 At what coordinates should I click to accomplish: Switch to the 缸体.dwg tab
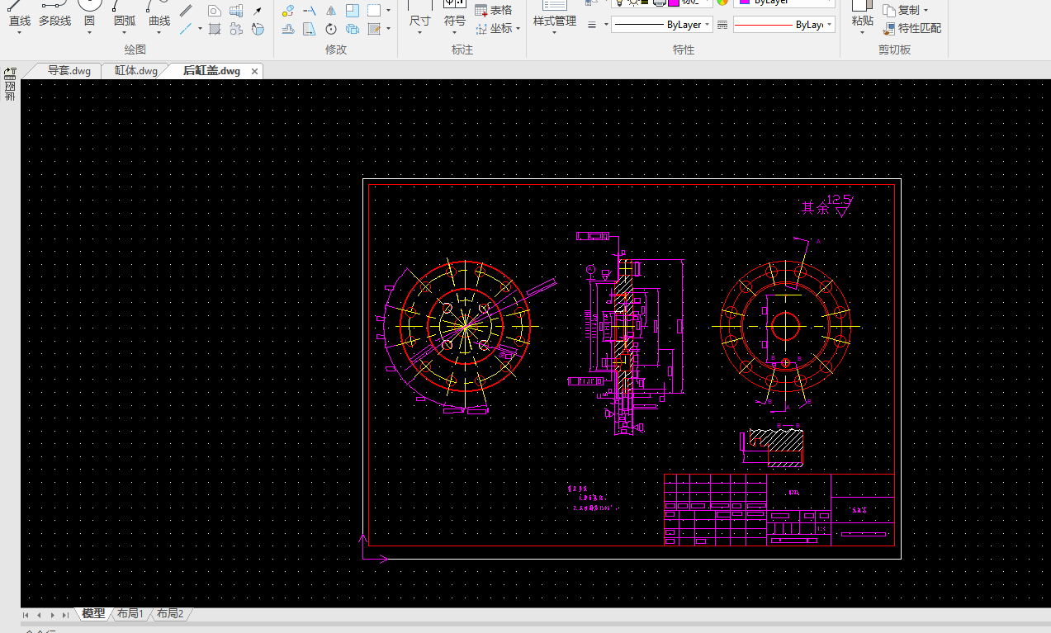(135, 71)
